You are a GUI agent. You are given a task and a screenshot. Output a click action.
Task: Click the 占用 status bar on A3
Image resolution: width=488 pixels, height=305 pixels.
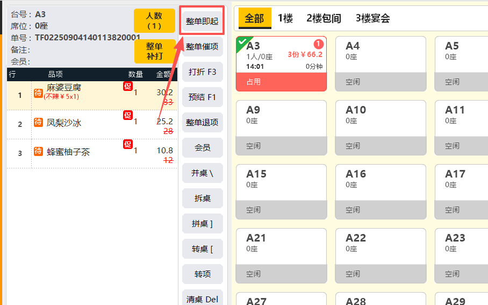coord(281,82)
